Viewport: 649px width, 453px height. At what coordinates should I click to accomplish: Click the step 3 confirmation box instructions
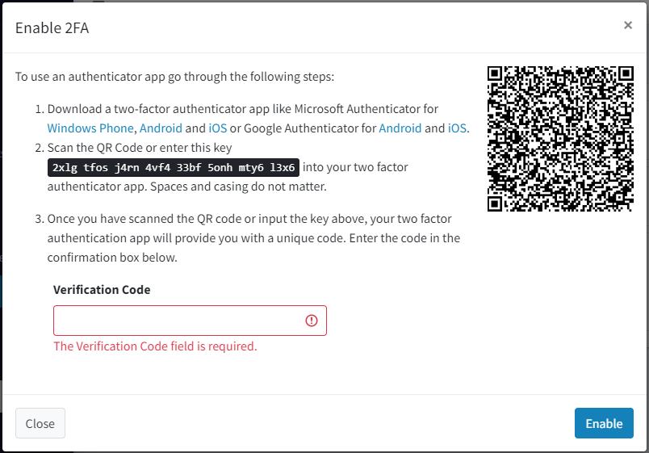[253, 238]
